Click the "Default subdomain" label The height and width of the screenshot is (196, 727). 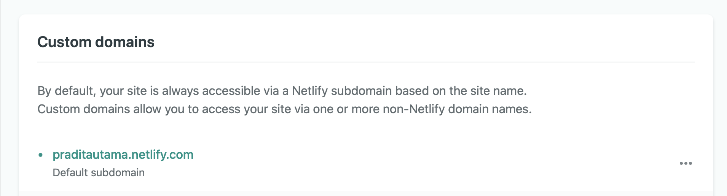pyautogui.click(x=99, y=172)
